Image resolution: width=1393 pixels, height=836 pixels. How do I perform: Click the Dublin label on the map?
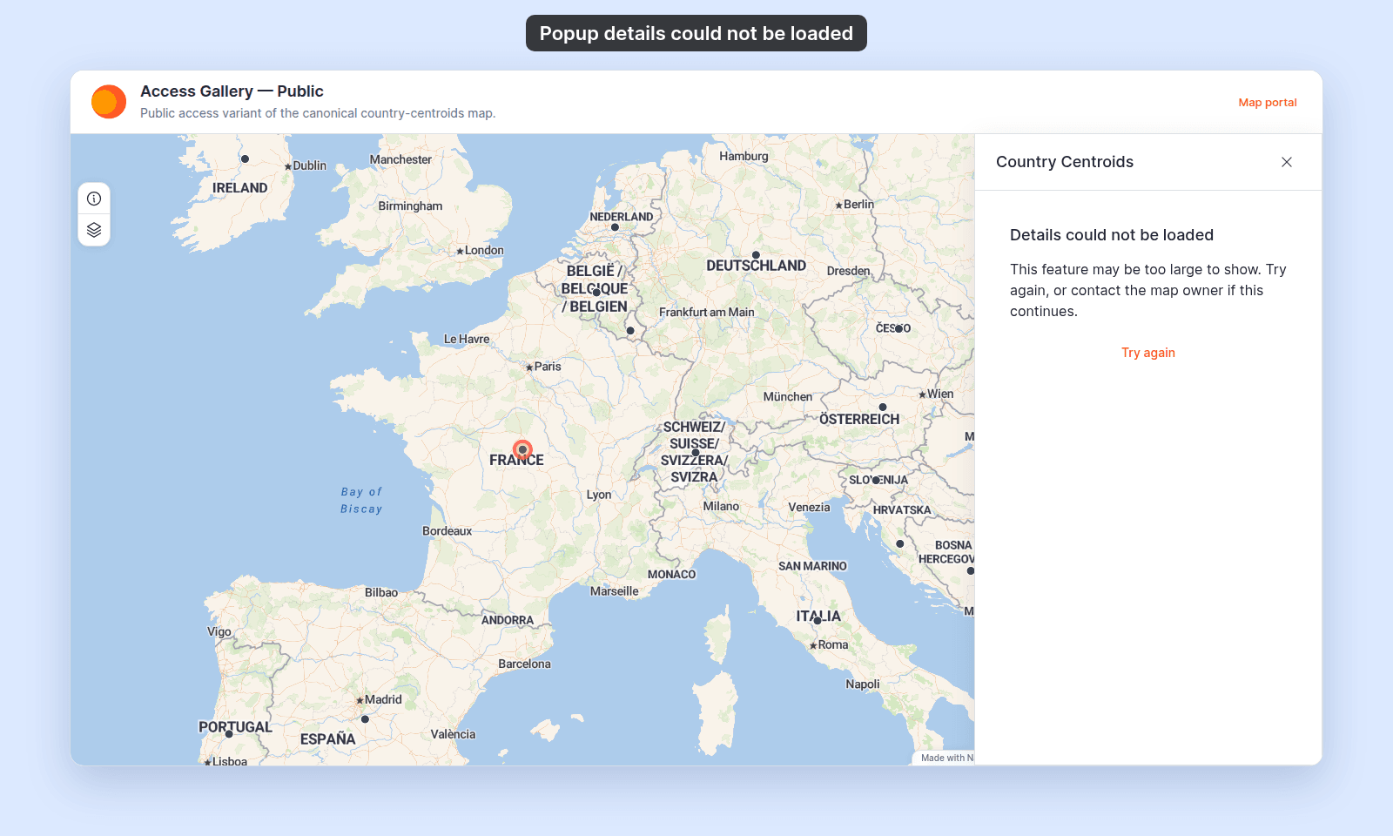pos(309,166)
